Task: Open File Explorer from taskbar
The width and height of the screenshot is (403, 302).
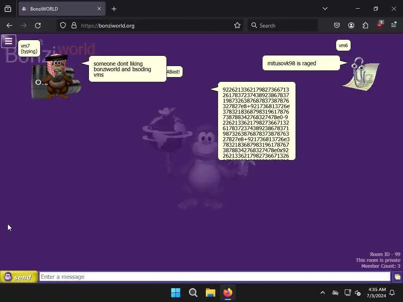Action: click(x=210, y=293)
